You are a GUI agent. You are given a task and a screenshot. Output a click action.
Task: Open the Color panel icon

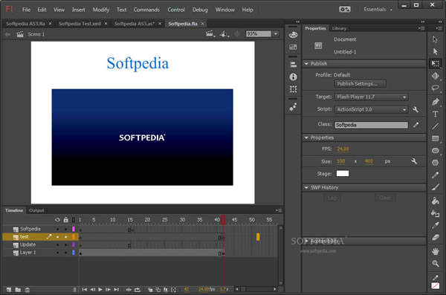coord(293,35)
